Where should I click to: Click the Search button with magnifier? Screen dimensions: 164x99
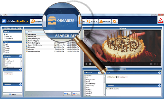tap(13, 94)
